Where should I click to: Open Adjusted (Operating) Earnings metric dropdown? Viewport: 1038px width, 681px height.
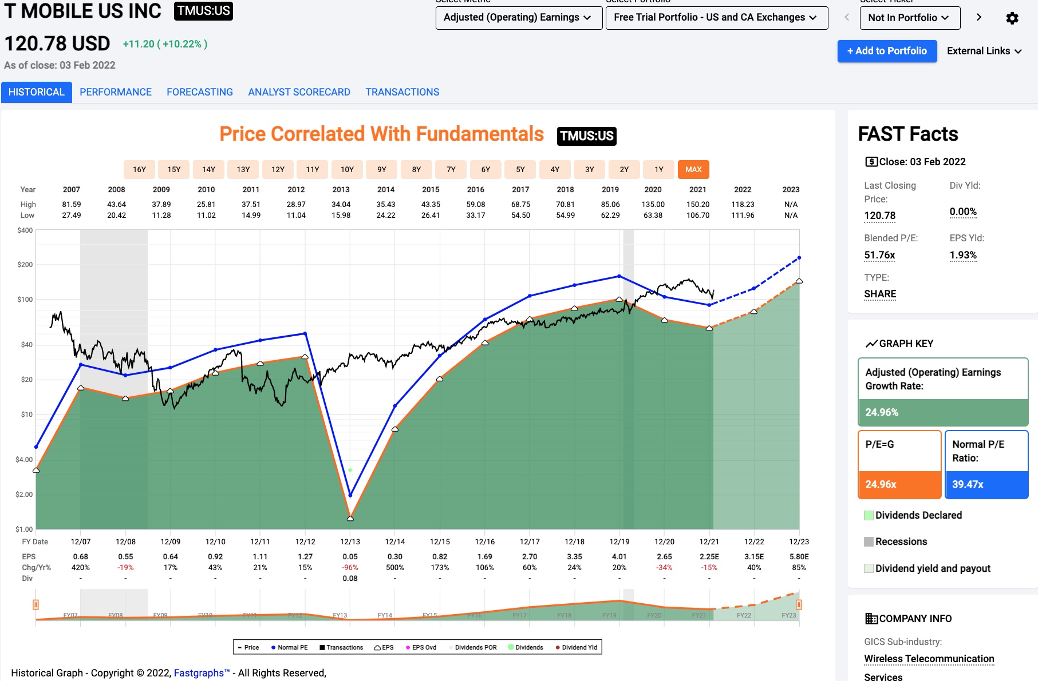pyautogui.click(x=519, y=18)
